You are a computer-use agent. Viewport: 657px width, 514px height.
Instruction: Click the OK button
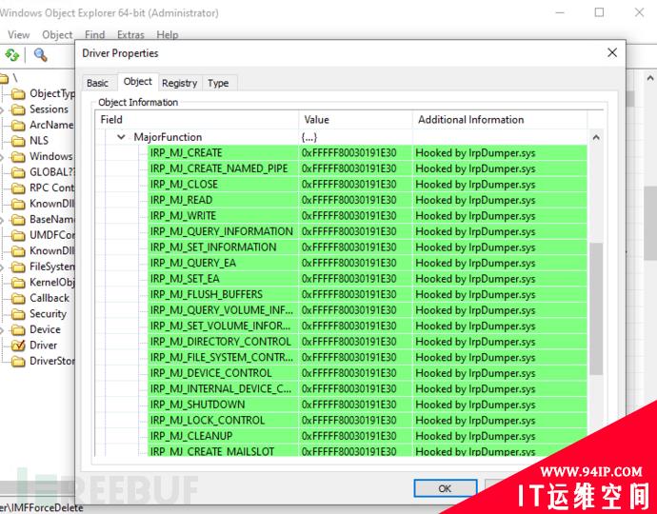(446, 488)
